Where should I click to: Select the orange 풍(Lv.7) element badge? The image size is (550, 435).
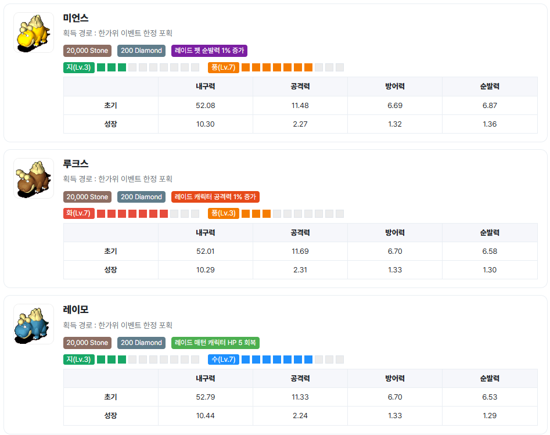click(x=223, y=67)
